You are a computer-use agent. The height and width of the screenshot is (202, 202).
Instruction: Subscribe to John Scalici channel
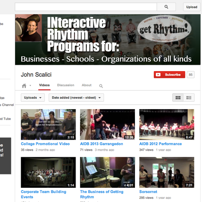point(169,75)
